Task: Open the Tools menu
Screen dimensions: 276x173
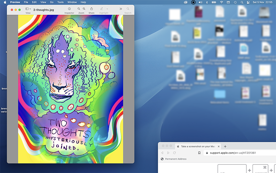Action: click(x=60, y=2)
